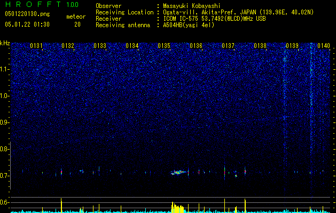This screenshot has width=336, height=213.
Task: Click the vertical noise streak near 0140
Action: click(311, 120)
